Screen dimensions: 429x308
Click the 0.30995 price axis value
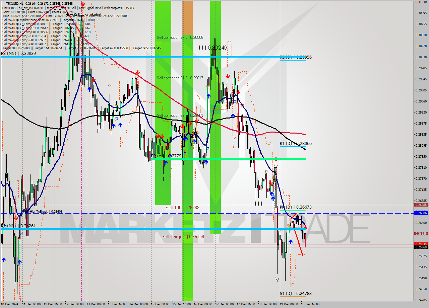[x=421, y=13]
